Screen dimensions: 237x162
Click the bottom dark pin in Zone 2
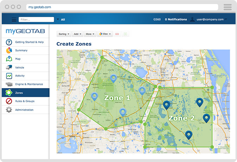click(x=188, y=135)
